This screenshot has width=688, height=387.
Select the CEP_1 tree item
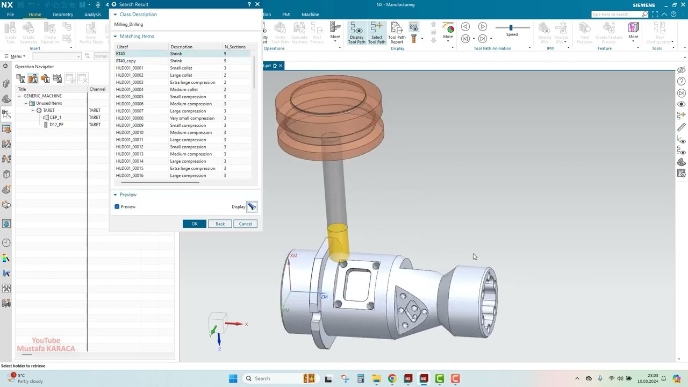(x=55, y=118)
